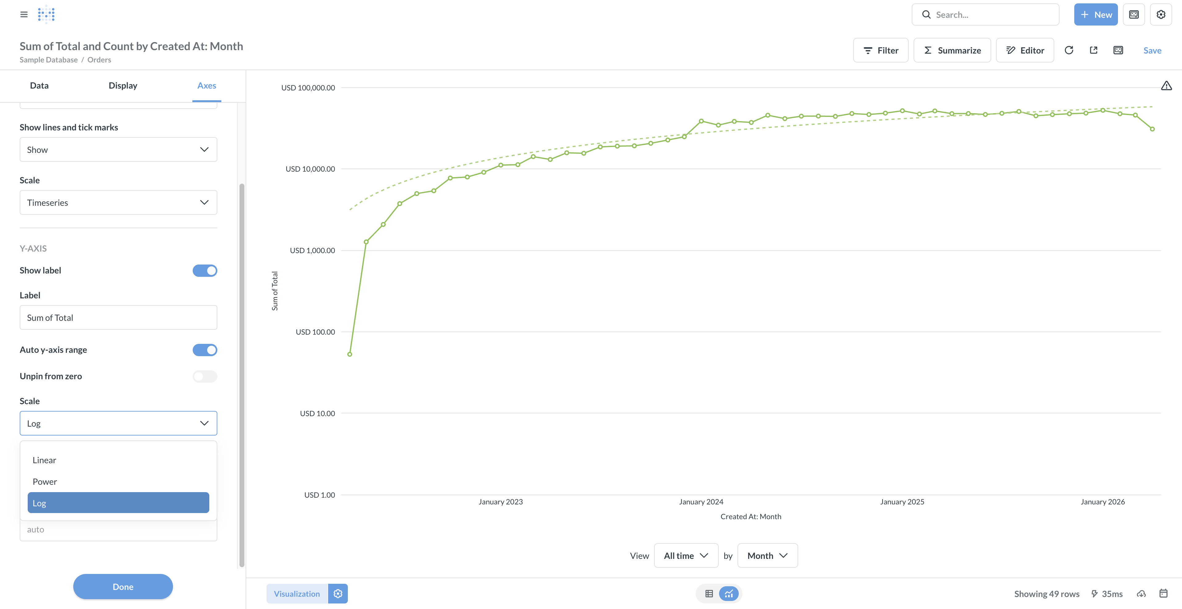Click the Sum of Total label field
This screenshot has height=609, width=1182.
click(118, 317)
